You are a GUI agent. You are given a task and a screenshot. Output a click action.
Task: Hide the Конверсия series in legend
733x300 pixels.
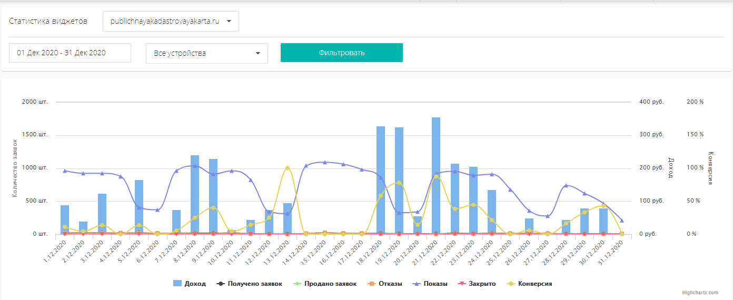(x=530, y=284)
